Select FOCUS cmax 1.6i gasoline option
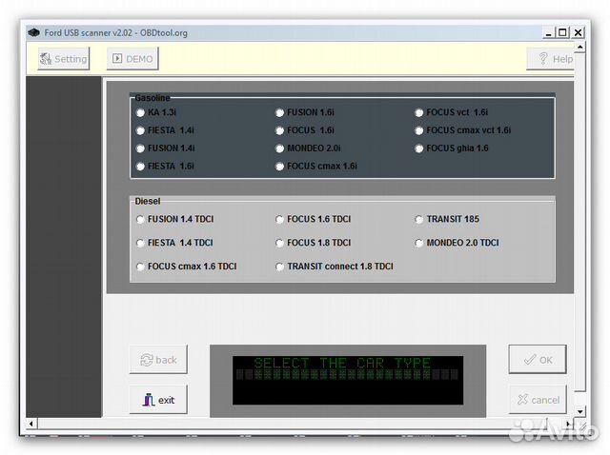This screenshot has height=455, width=610. tap(279, 167)
